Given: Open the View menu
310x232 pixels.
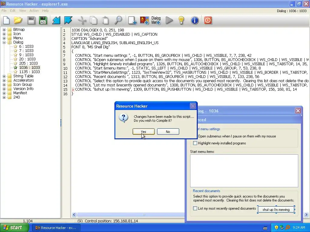Looking at the screenshot, I should click(x=22, y=11).
